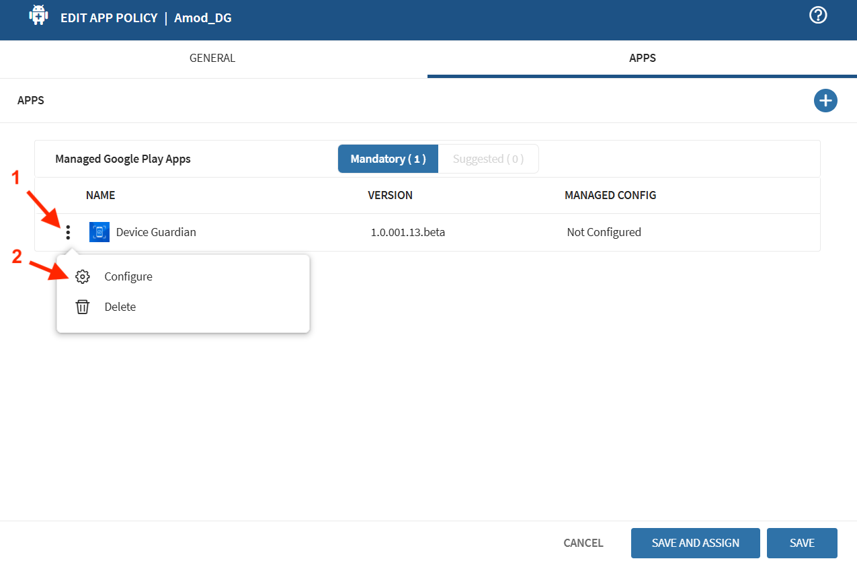Click the gear icon beside Configure
The width and height of the screenshot is (857, 563).
point(82,276)
